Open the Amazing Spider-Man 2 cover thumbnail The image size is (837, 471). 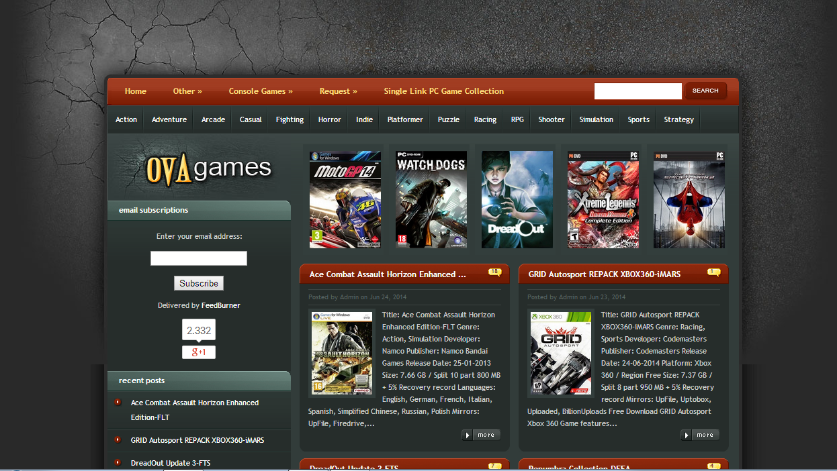pos(689,199)
